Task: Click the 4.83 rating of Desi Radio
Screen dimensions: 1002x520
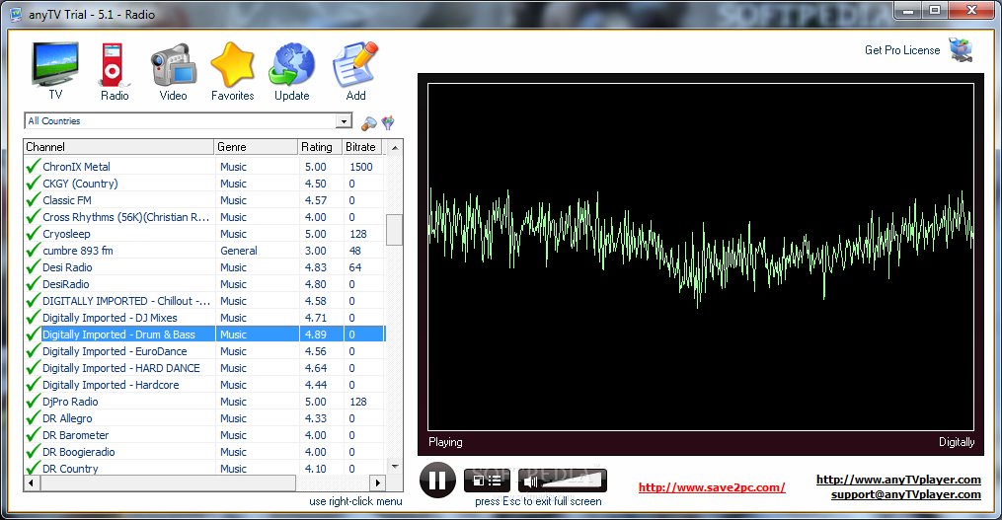Action: [x=316, y=267]
